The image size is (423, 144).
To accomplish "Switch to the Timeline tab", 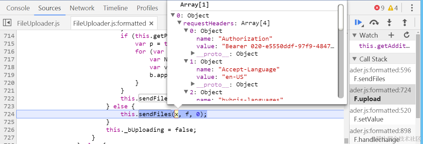I will pyautogui.click(x=115, y=8).
